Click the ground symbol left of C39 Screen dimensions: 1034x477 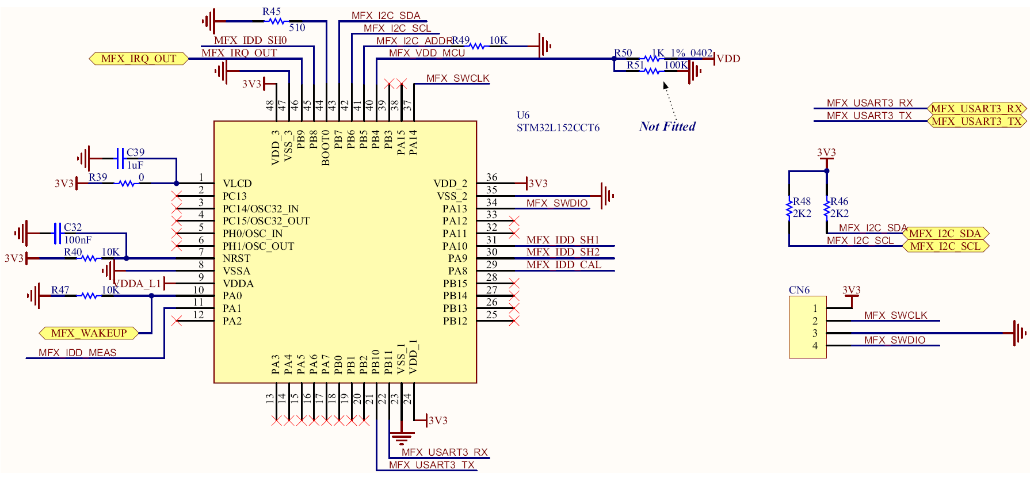pos(84,158)
